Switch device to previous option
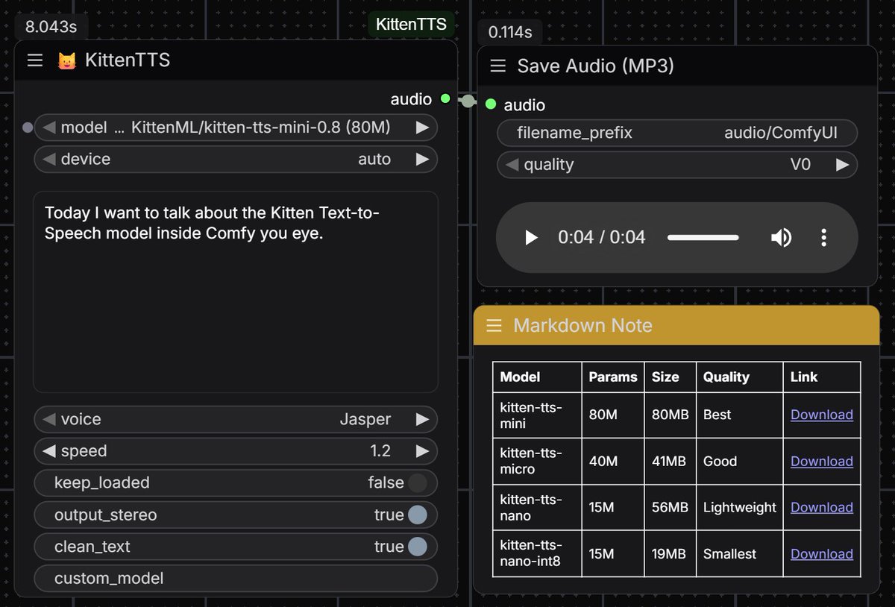Viewport: 895px width, 607px height. click(x=48, y=160)
